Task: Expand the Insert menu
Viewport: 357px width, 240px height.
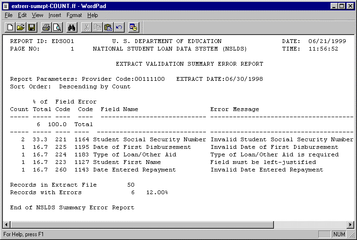Action: click(55, 15)
